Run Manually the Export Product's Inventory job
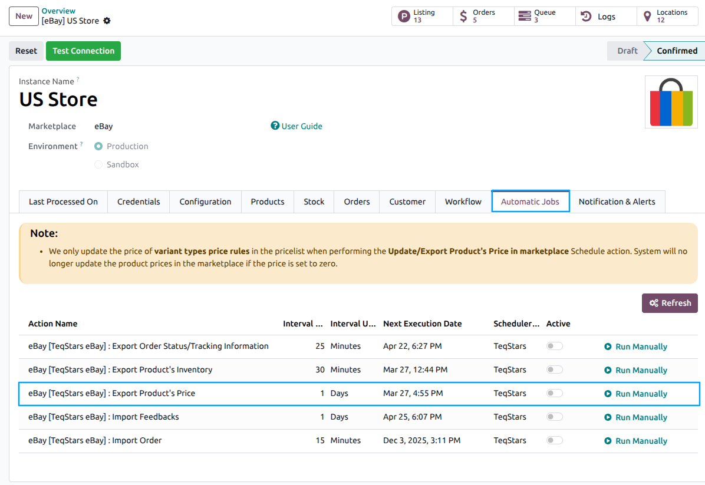Viewport: 705px width, 485px height. pyautogui.click(x=641, y=370)
